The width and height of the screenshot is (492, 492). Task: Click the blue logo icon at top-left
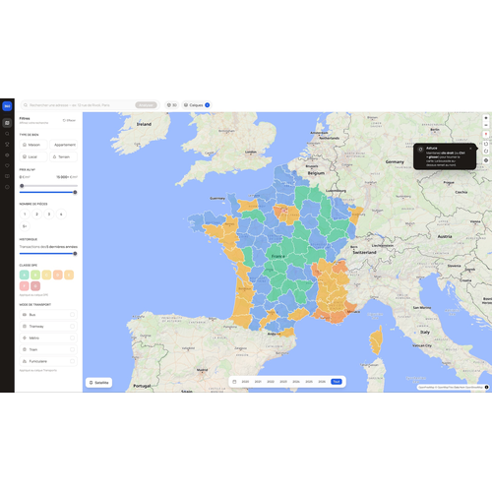tap(7, 106)
